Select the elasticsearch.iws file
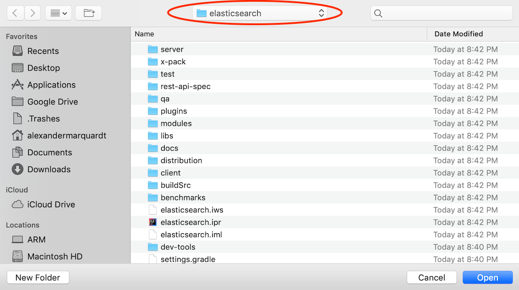519x290 pixels. click(324, 209)
